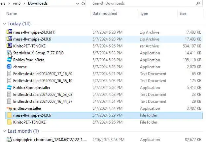The image size is (206, 142).
Task: Select file name RobloxStudioBeta
Action: pos(29,60)
